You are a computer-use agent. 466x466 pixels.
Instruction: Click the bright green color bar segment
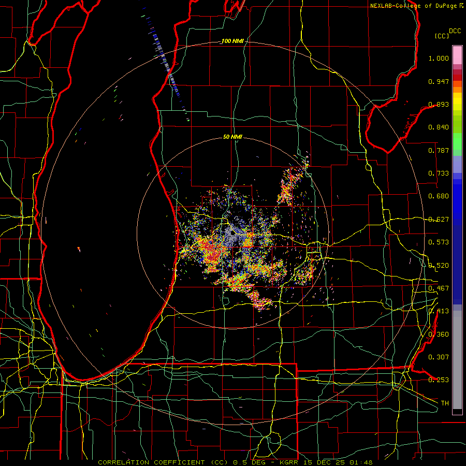point(457,141)
